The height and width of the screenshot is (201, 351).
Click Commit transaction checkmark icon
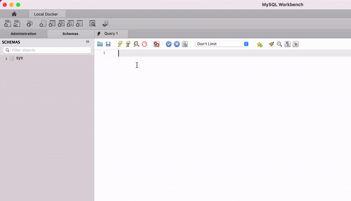point(169,44)
